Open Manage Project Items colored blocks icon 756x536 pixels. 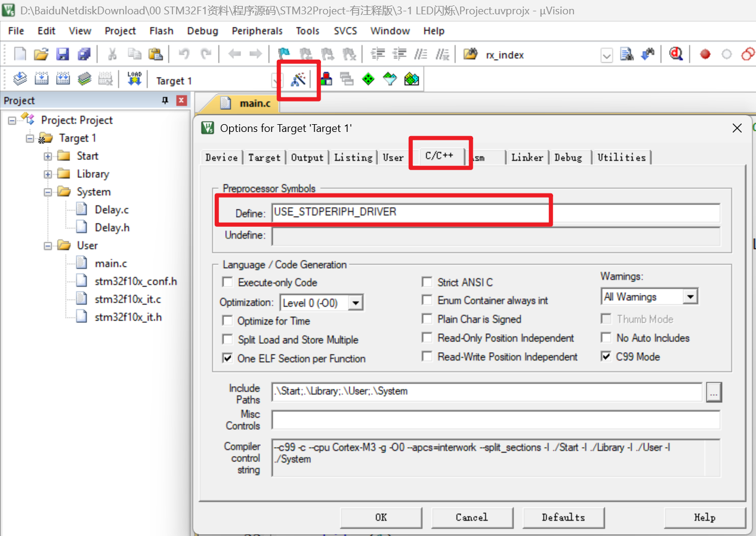pos(326,79)
